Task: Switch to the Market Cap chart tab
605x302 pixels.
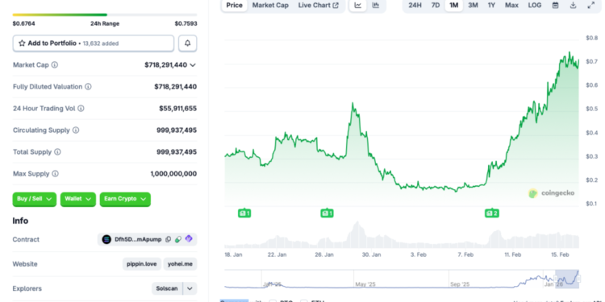Action: click(270, 6)
